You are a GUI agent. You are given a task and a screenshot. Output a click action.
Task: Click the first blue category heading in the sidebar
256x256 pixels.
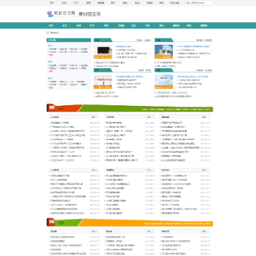click(x=50, y=46)
